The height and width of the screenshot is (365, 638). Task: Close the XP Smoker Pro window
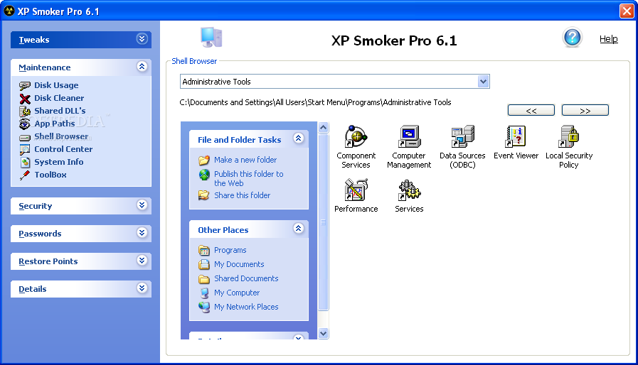tap(627, 11)
